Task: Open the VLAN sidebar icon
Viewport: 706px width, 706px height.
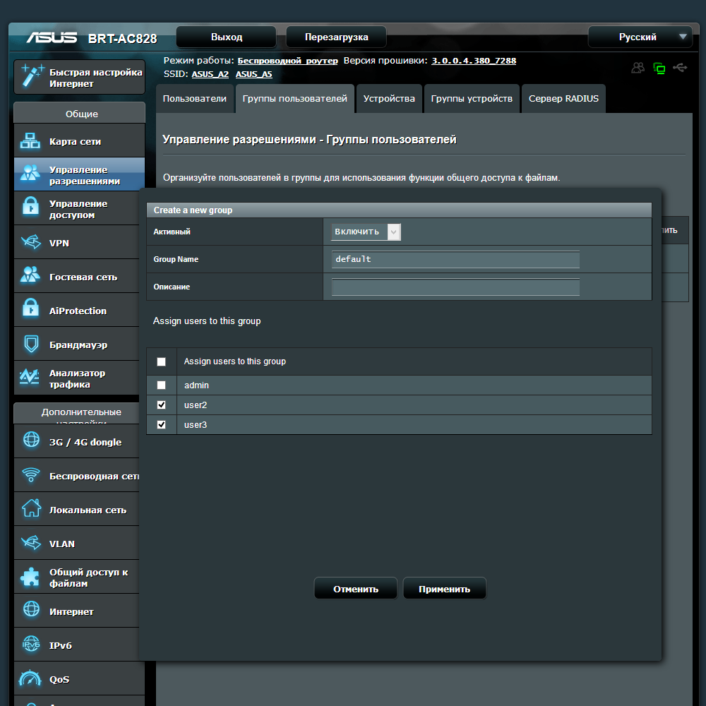Action: pos(30,542)
